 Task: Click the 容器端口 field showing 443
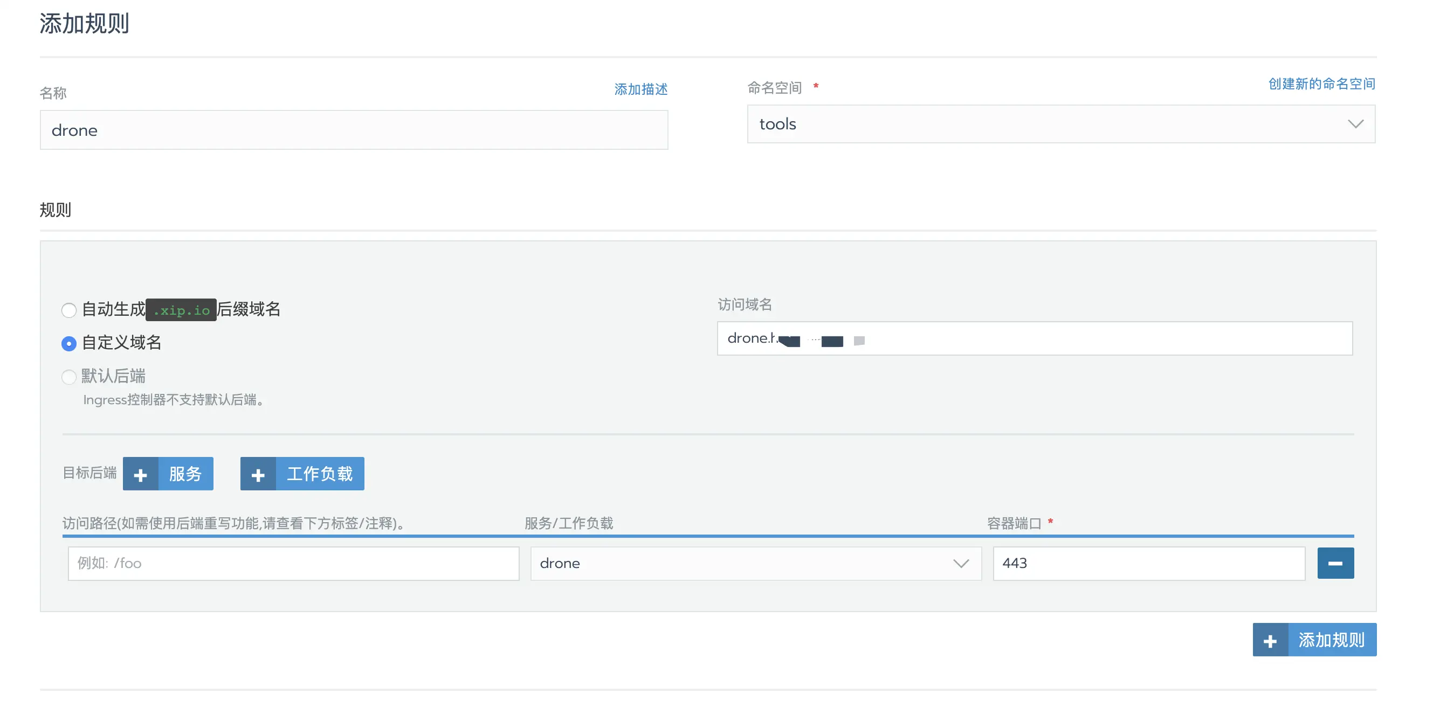click(1149, 564)
